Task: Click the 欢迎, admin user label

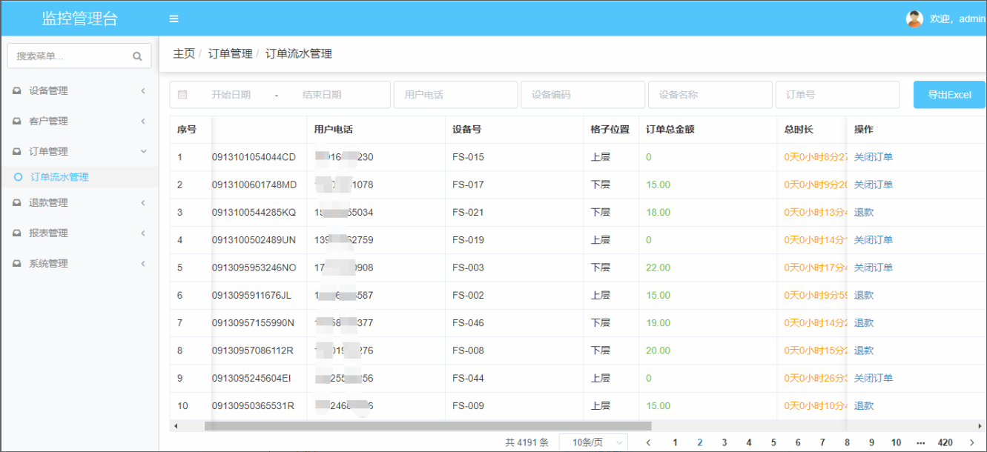Action: 957,19
